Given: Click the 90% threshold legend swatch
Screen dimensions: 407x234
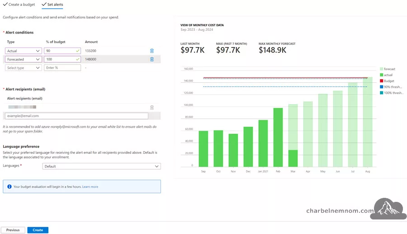Looking at the screenshot, I should click(x=381, y=87).
